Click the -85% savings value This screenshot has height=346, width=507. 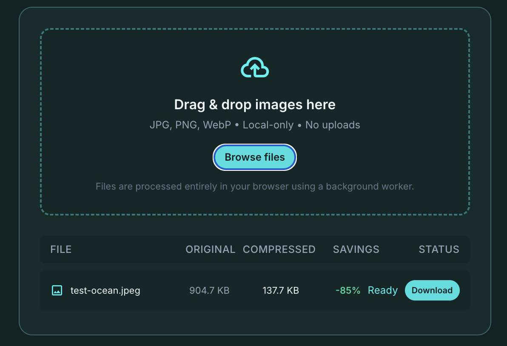click(x=347, y=290)
